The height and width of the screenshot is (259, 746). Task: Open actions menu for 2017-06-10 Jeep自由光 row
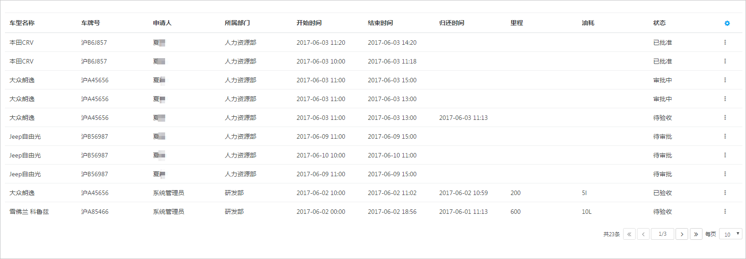point(725,155)
